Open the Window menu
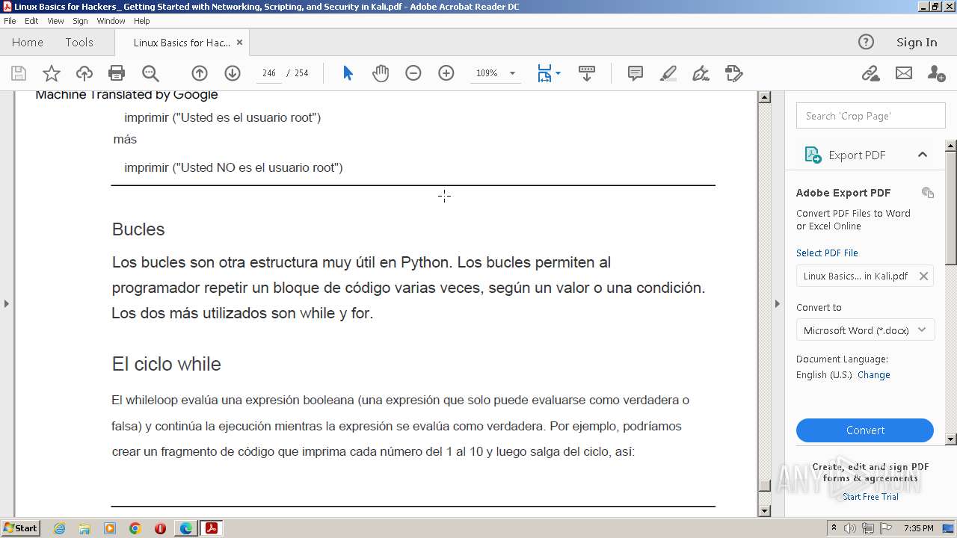Screen dimensions: 957x538 [x=111, y=21]
